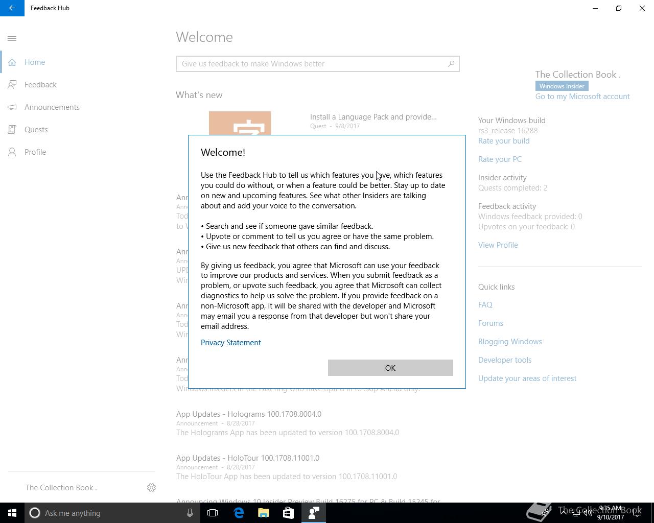Screen dimensions: 654x523
Task: Go to Announcements in the sidebar
Action: [78, 107]
